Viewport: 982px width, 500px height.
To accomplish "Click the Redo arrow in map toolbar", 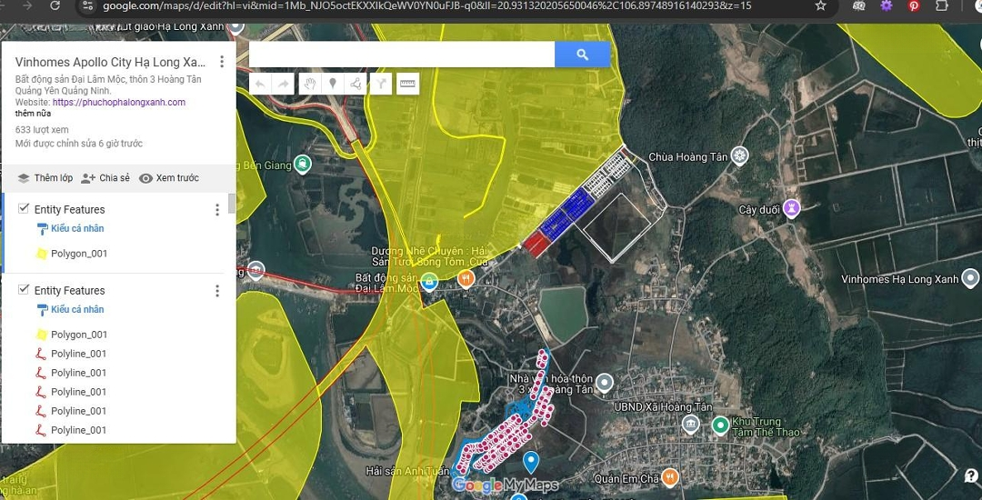I will 283,84.
